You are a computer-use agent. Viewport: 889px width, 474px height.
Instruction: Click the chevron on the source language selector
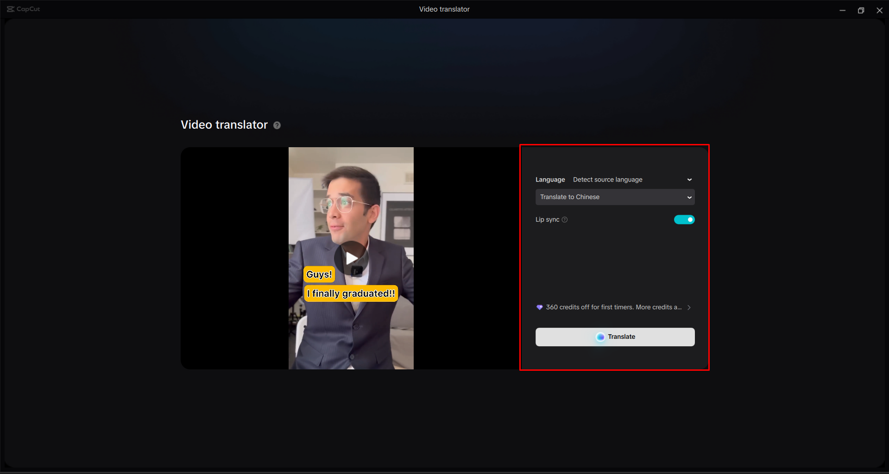tap(689, 180)
